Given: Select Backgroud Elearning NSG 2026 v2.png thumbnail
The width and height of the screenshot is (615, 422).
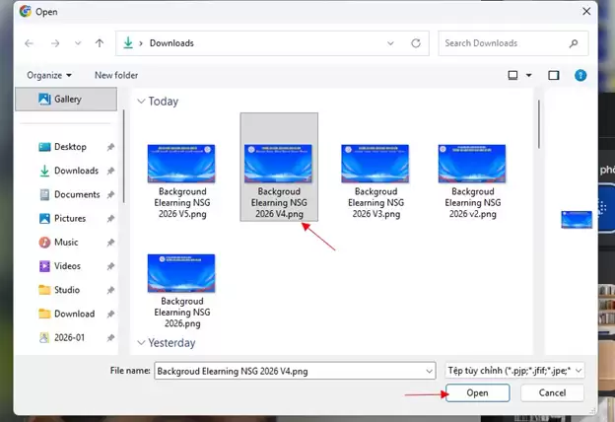Looking at the screenshot, I should [472, 164].
